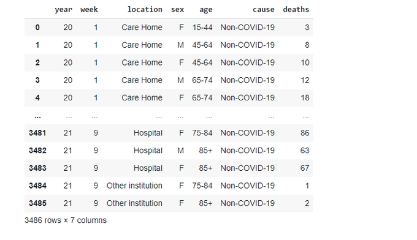
Task: Click 'Non-COVID-19' cause in row 3483
Action: coord(247,168)
